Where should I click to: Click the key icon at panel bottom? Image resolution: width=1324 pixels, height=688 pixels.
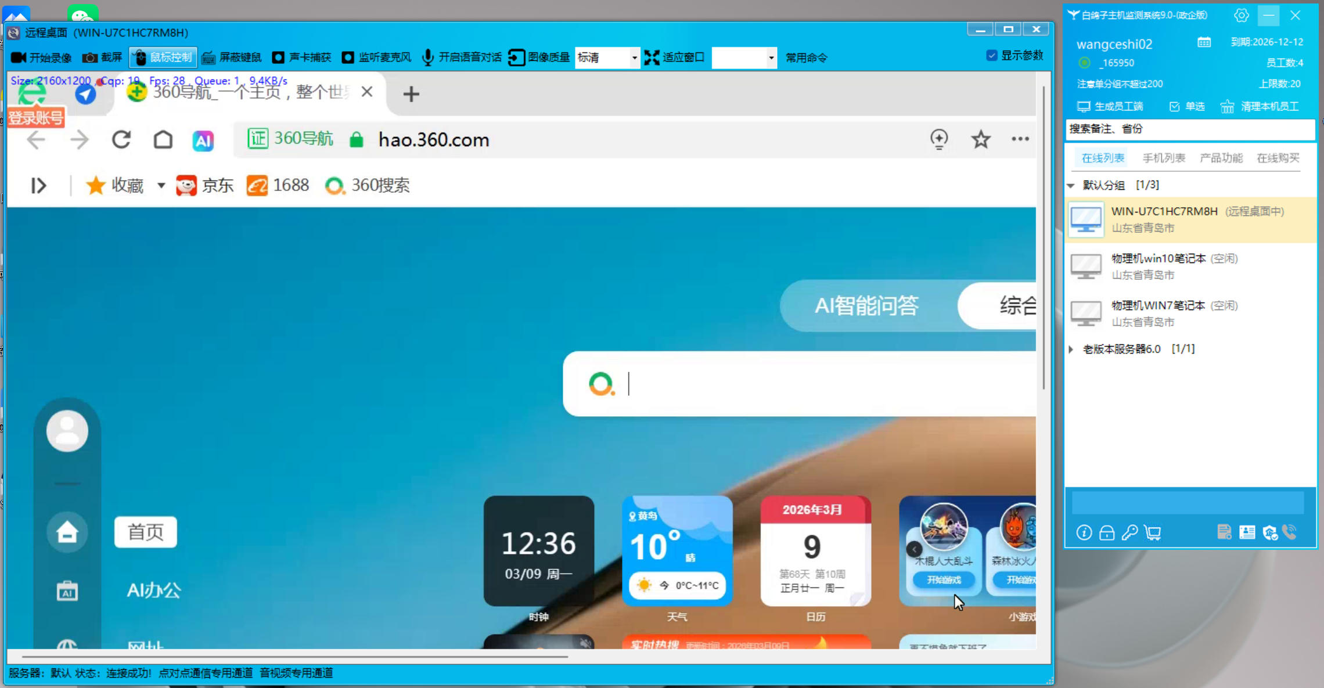(1129, 532)
